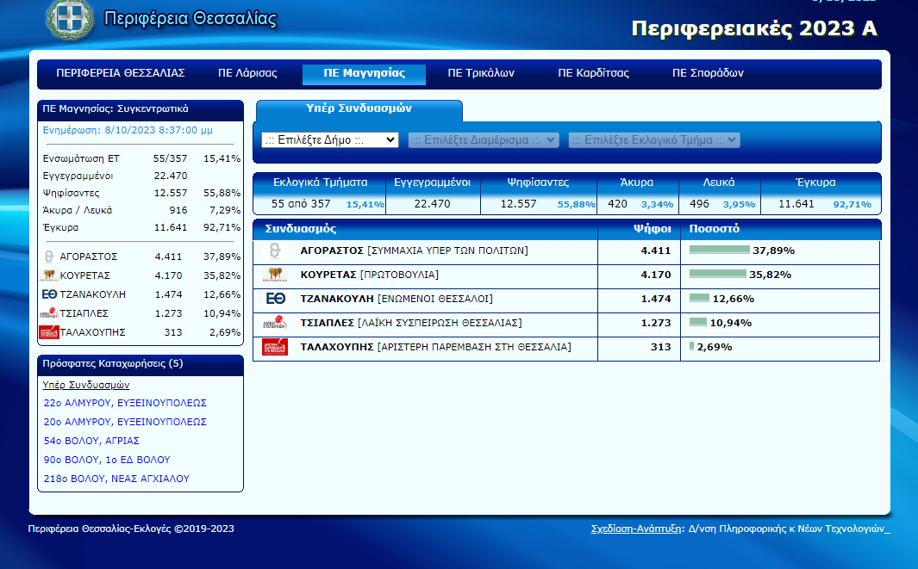
Task: Click ΤΣΙΑΠΛΕΣ party logo in results table
Action: tap(275, 323)
